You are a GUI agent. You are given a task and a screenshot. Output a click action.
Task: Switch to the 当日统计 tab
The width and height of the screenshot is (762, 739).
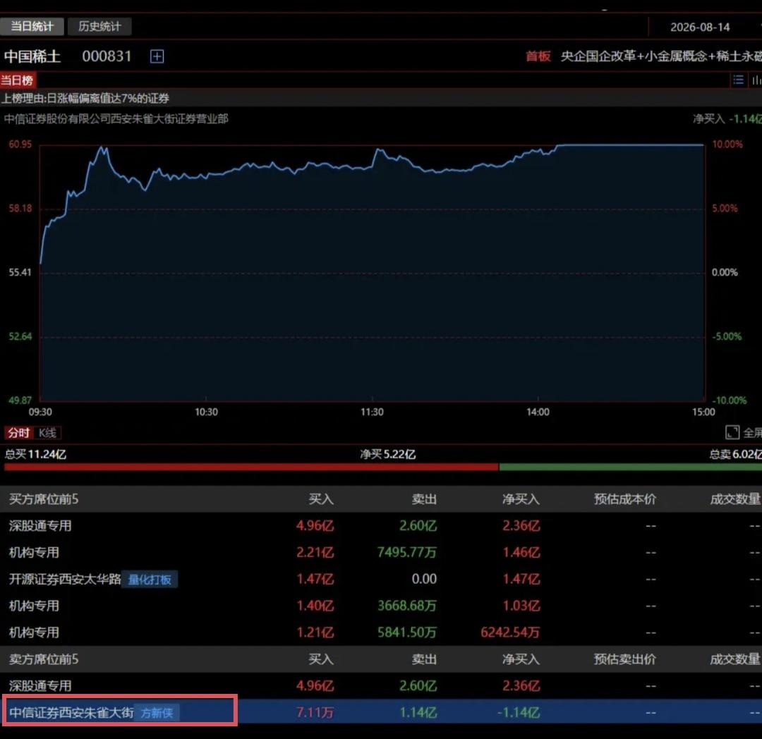[x=32, y=26]
